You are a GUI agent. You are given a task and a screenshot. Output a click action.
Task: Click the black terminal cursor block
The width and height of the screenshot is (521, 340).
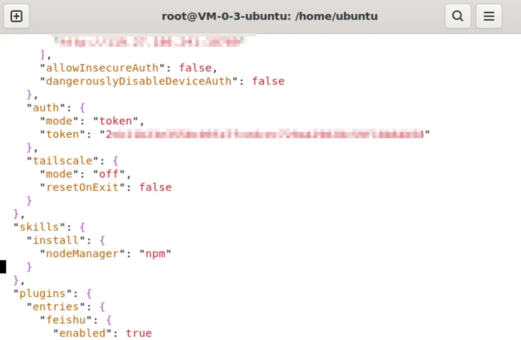(x=3, y=267)
